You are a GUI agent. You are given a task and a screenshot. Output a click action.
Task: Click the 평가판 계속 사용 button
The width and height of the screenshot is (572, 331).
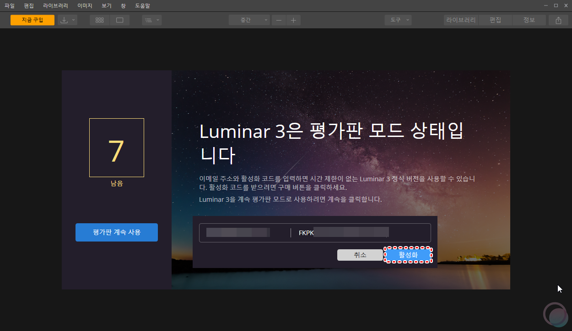click(117, 232)
